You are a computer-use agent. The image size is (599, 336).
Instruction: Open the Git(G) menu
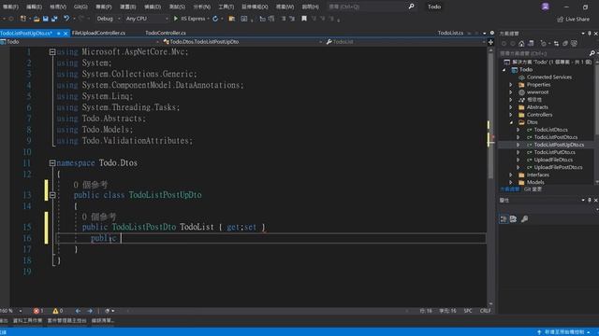(80, 7)
